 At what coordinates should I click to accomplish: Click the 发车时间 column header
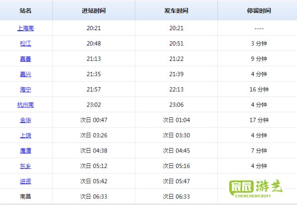176,10
